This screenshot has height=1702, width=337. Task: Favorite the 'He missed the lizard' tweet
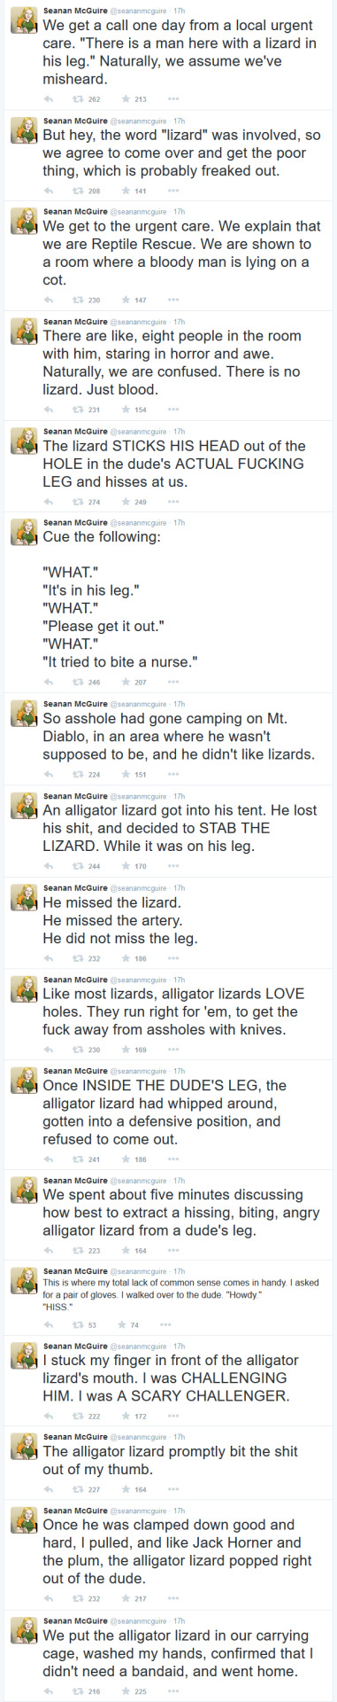pos(126,958)
